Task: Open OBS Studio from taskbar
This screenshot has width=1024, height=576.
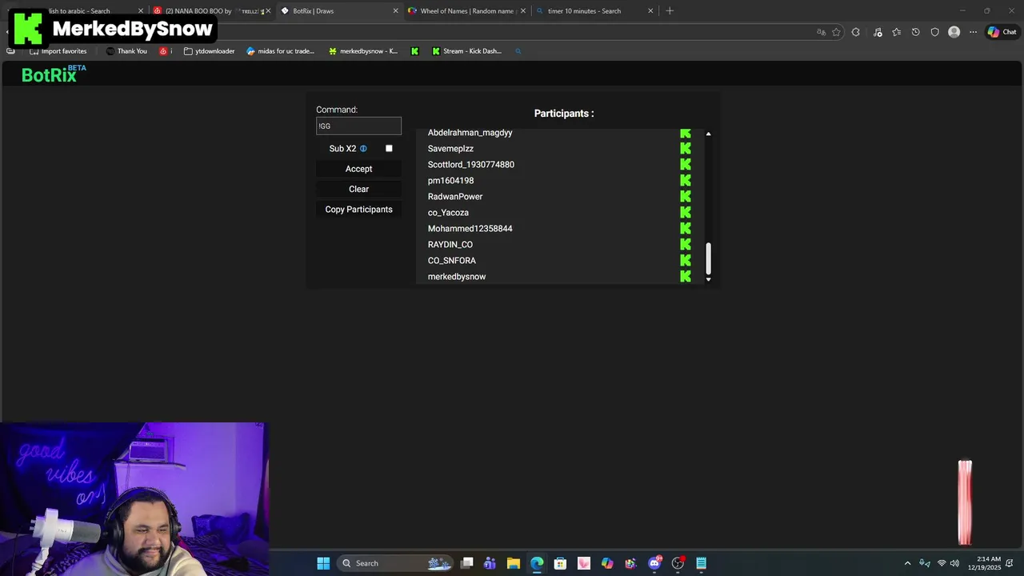Action: (x=678, y=563)
